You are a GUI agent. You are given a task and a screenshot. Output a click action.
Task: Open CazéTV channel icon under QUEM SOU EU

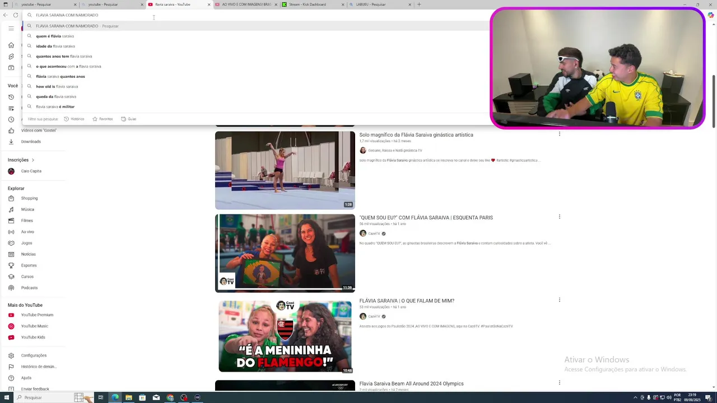point(363,233)
